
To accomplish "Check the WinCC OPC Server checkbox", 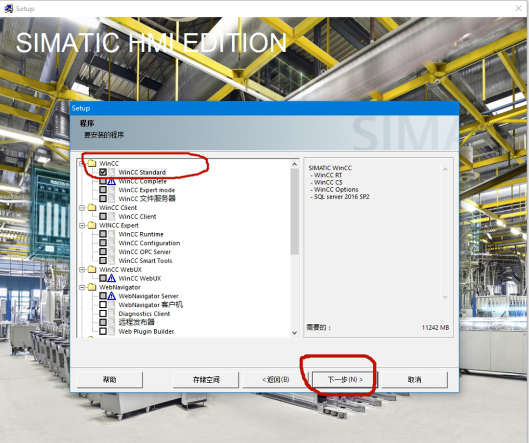I will (x=103, y=251).
